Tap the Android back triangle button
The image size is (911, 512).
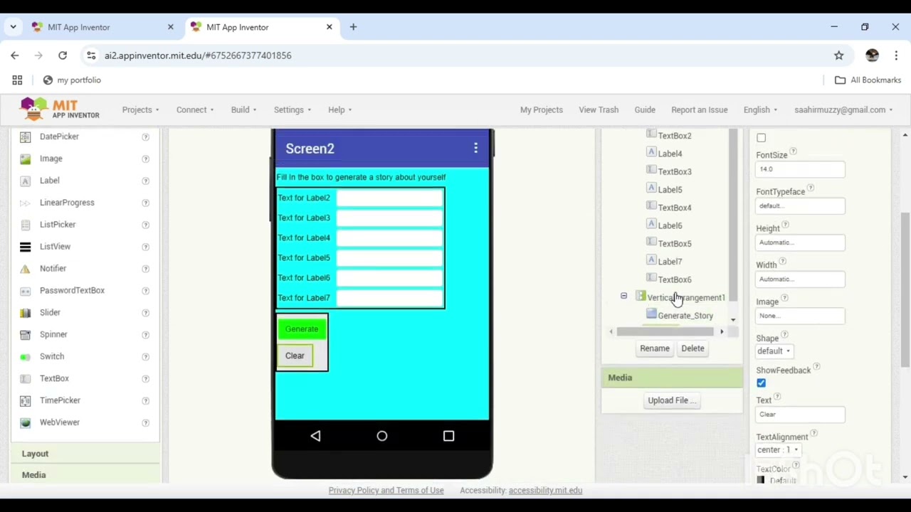point(315,436)
